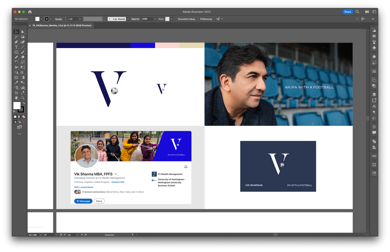Swap fill and stroke colors
This screenshot has width=390, height=252.
coord(24,103)
